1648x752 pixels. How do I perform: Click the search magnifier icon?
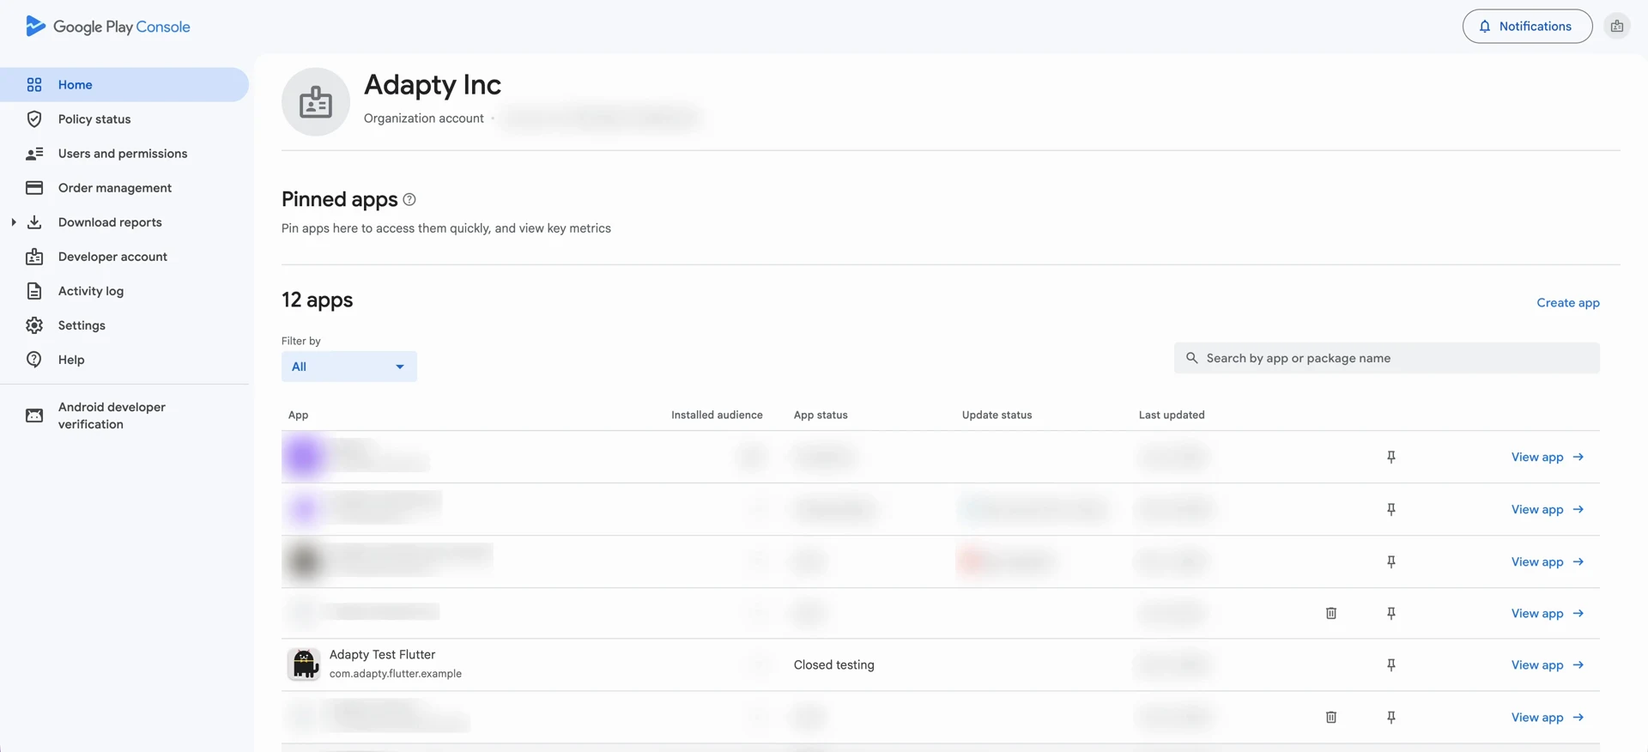pyautogui.click(x=1192, y=358)
